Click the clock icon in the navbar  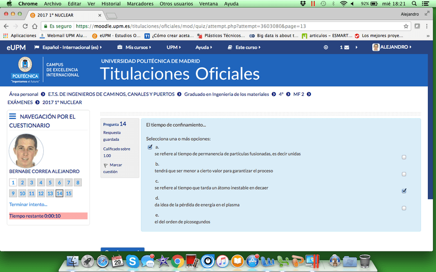tap(325, 47)
